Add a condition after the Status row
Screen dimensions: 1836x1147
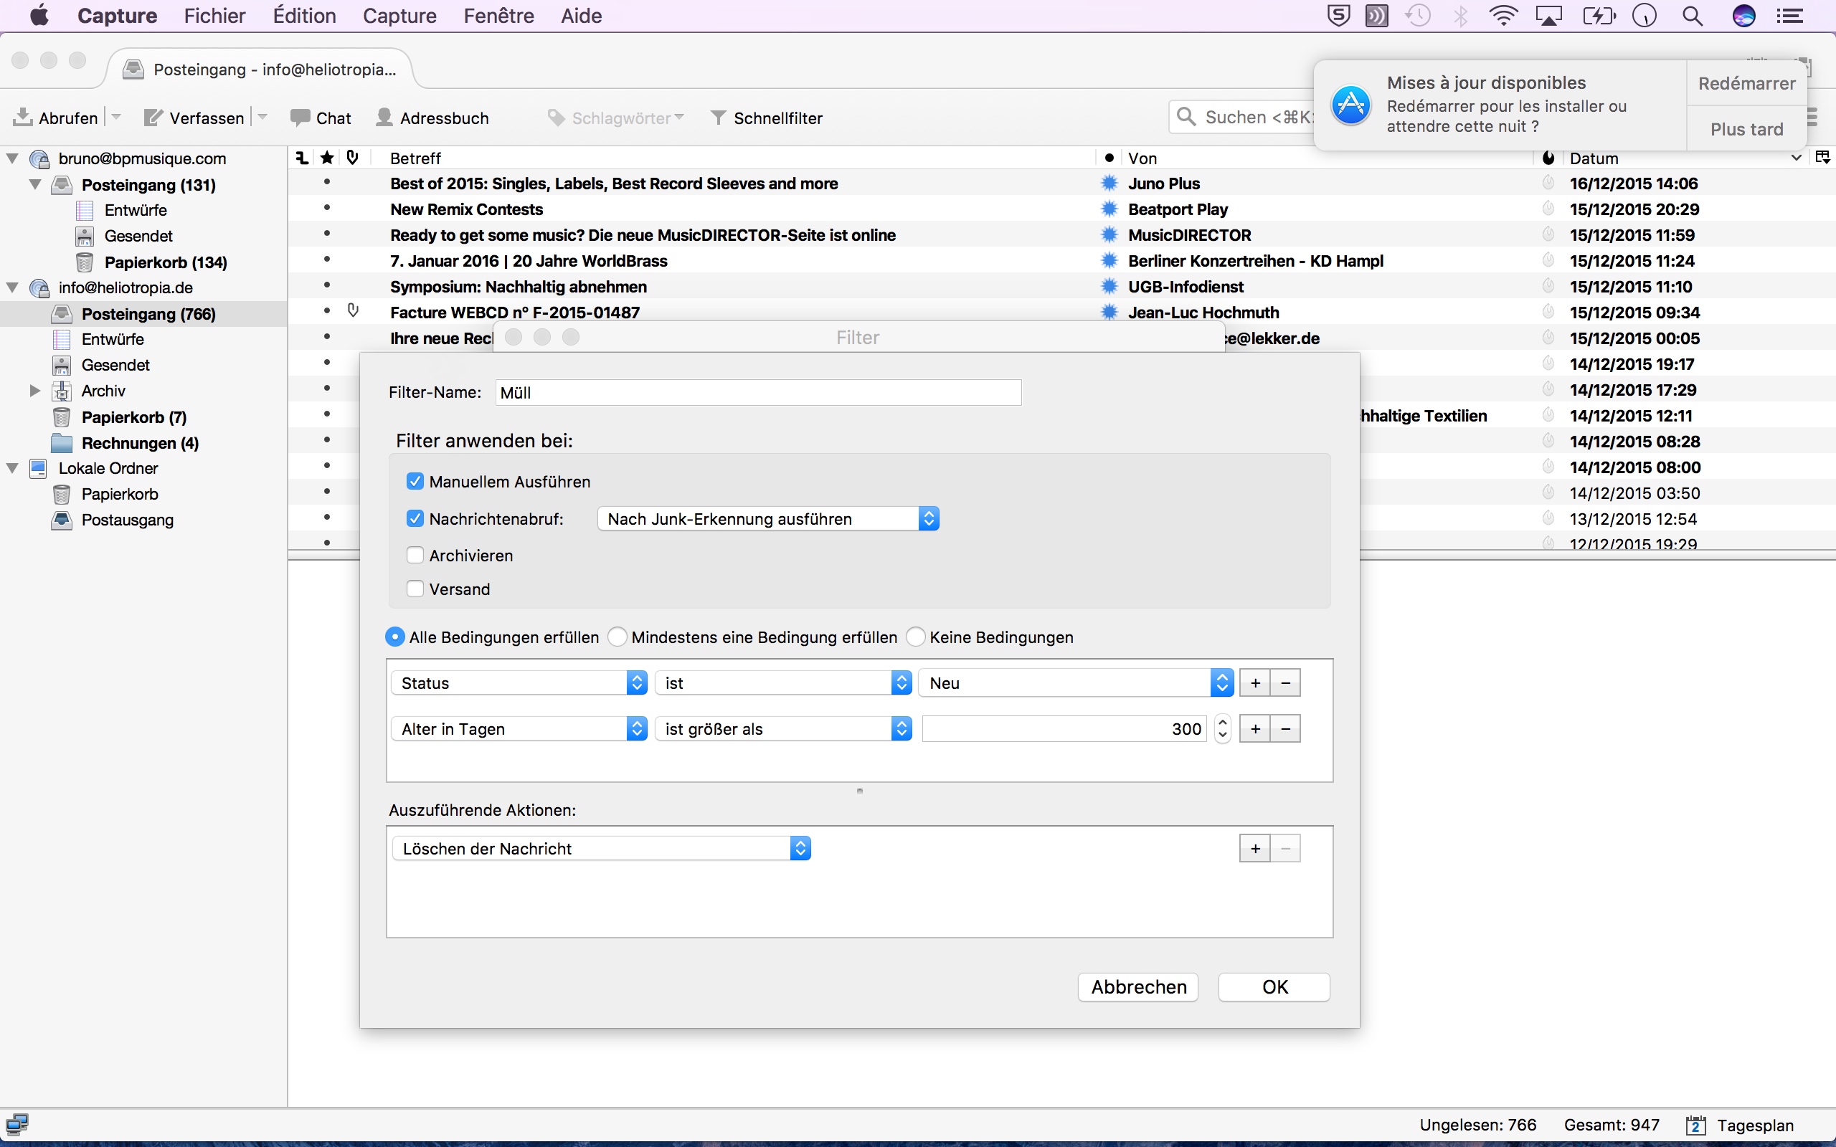click(1255, 682)
